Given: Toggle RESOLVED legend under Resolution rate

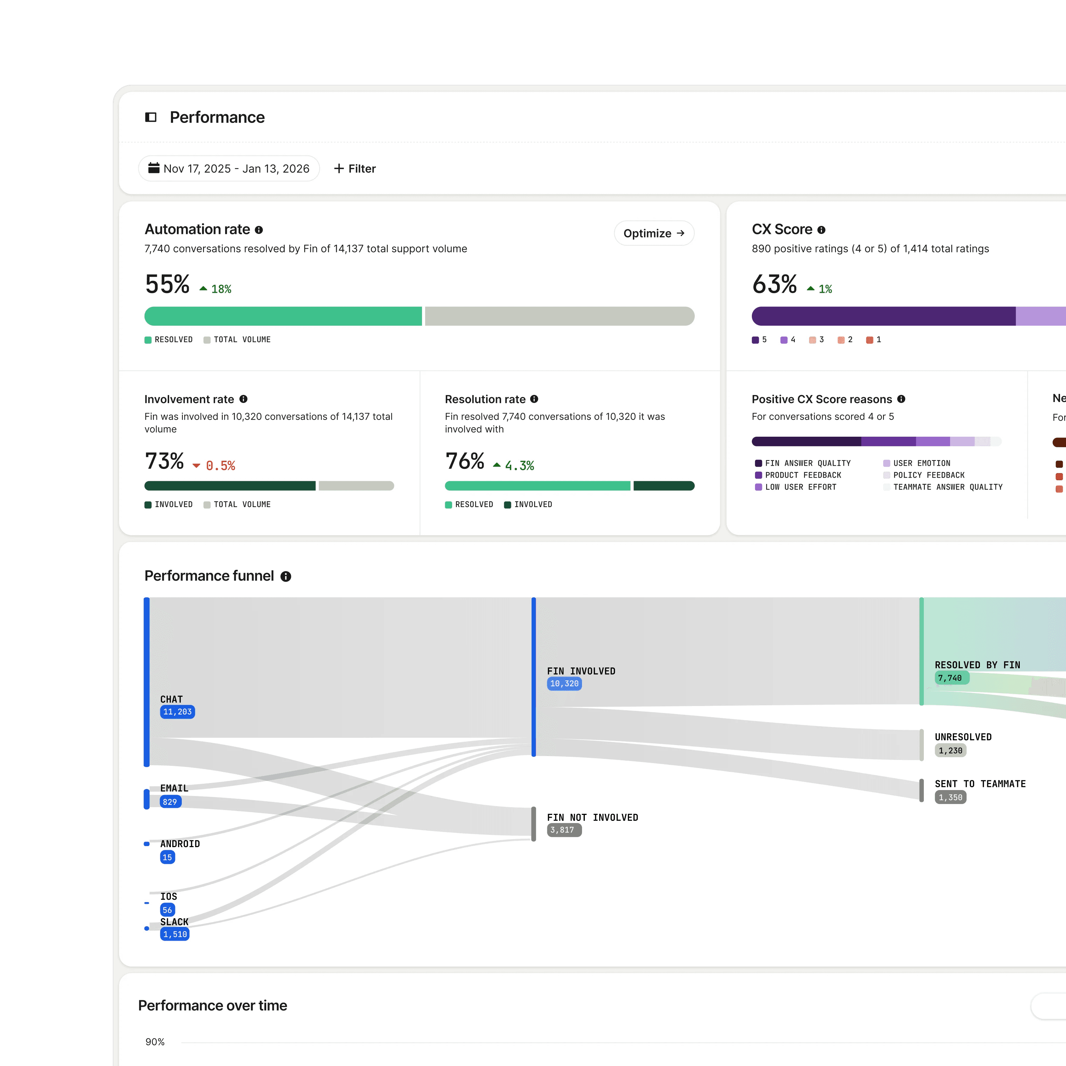Looking at the screenshot, I should pyautogui.click(x=469, y=505).
